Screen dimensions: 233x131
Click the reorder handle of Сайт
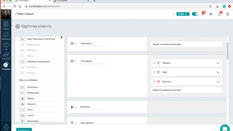(x=154, y=72)
